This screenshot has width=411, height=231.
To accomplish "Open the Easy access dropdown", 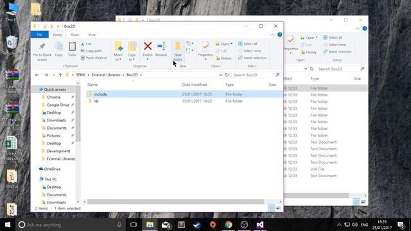I will [190, 50].
